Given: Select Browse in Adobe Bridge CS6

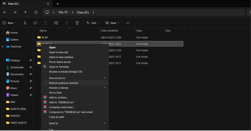Looking at the screenshot, I should tap(75, 71).
